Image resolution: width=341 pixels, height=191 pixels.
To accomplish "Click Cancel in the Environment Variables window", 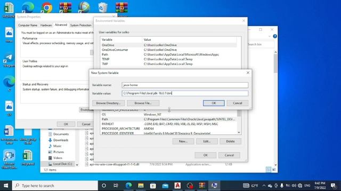I will point(229,155).
